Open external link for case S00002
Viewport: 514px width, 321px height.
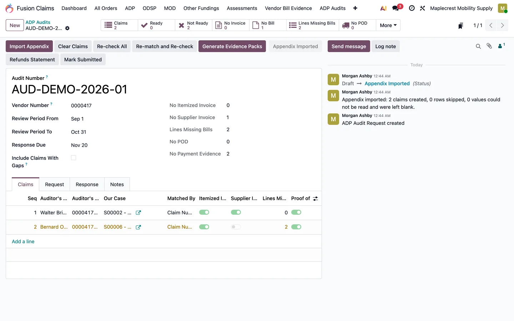[x=138, y=213]
